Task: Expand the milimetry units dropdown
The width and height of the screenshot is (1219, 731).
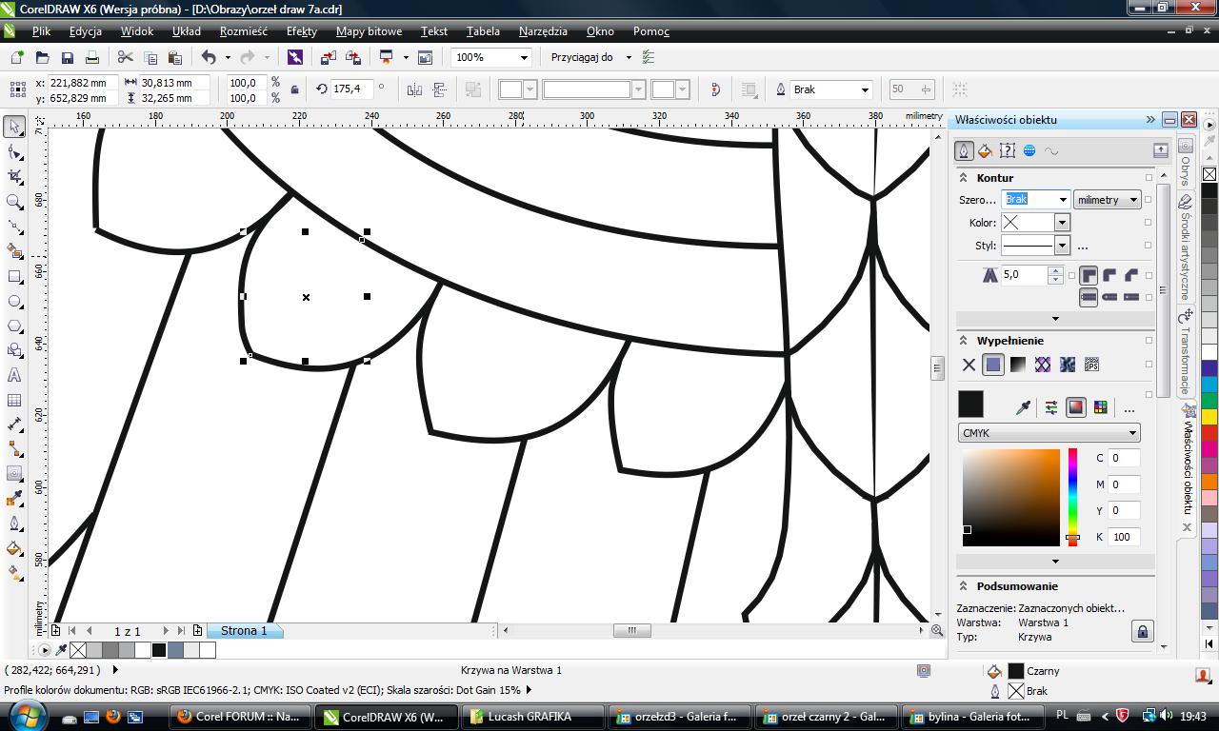Action: (x=1107, y=200)
